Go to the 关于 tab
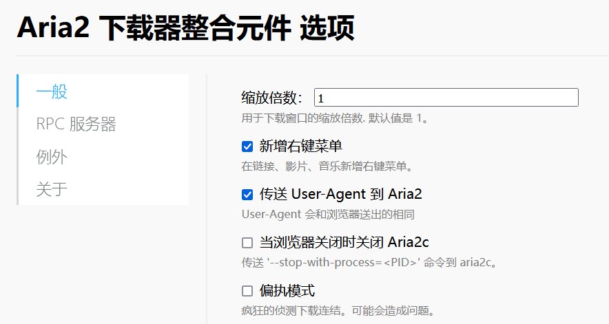The width and height of the screenshot is (609, 324). pos(52,188)
